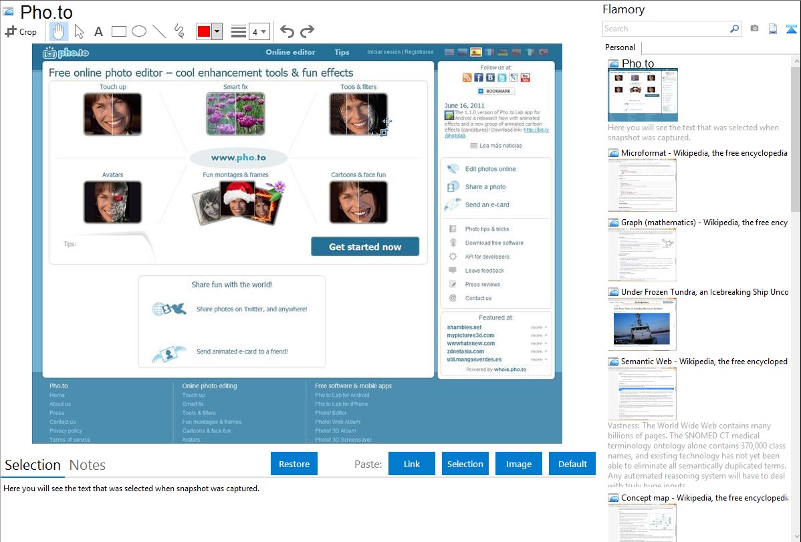Pick the rectangle drawing tool
This screenshot has width=801, height=542.
[x=118, y=31]
